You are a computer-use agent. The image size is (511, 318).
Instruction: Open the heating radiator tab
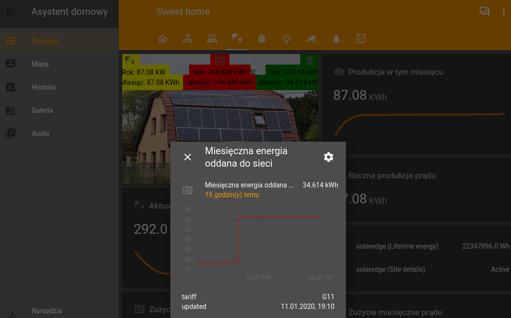(x=212, y=39)
